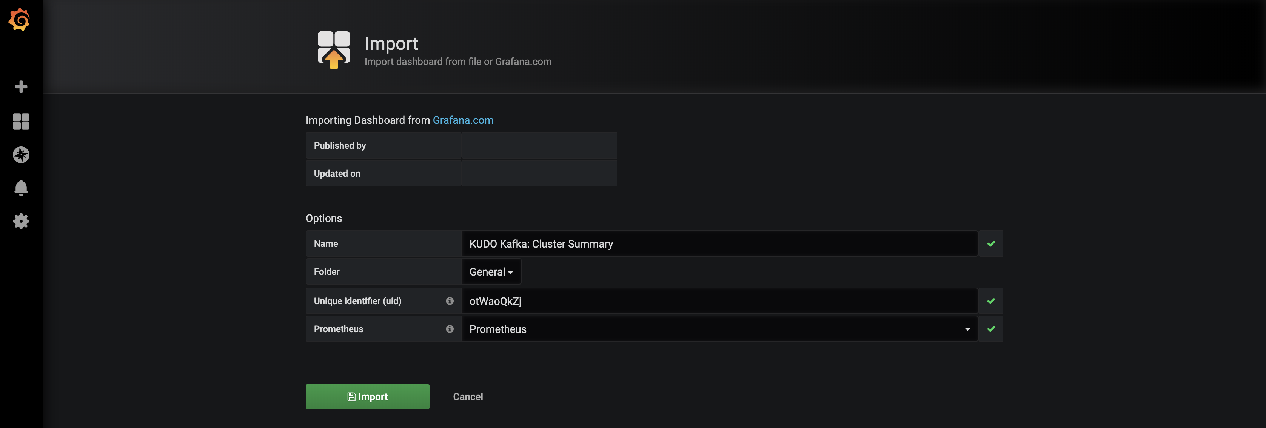Click info icon next to Prometheus label
This screenshot has width=1266, height=428.
pyautogui.click(x=449, y=329)
